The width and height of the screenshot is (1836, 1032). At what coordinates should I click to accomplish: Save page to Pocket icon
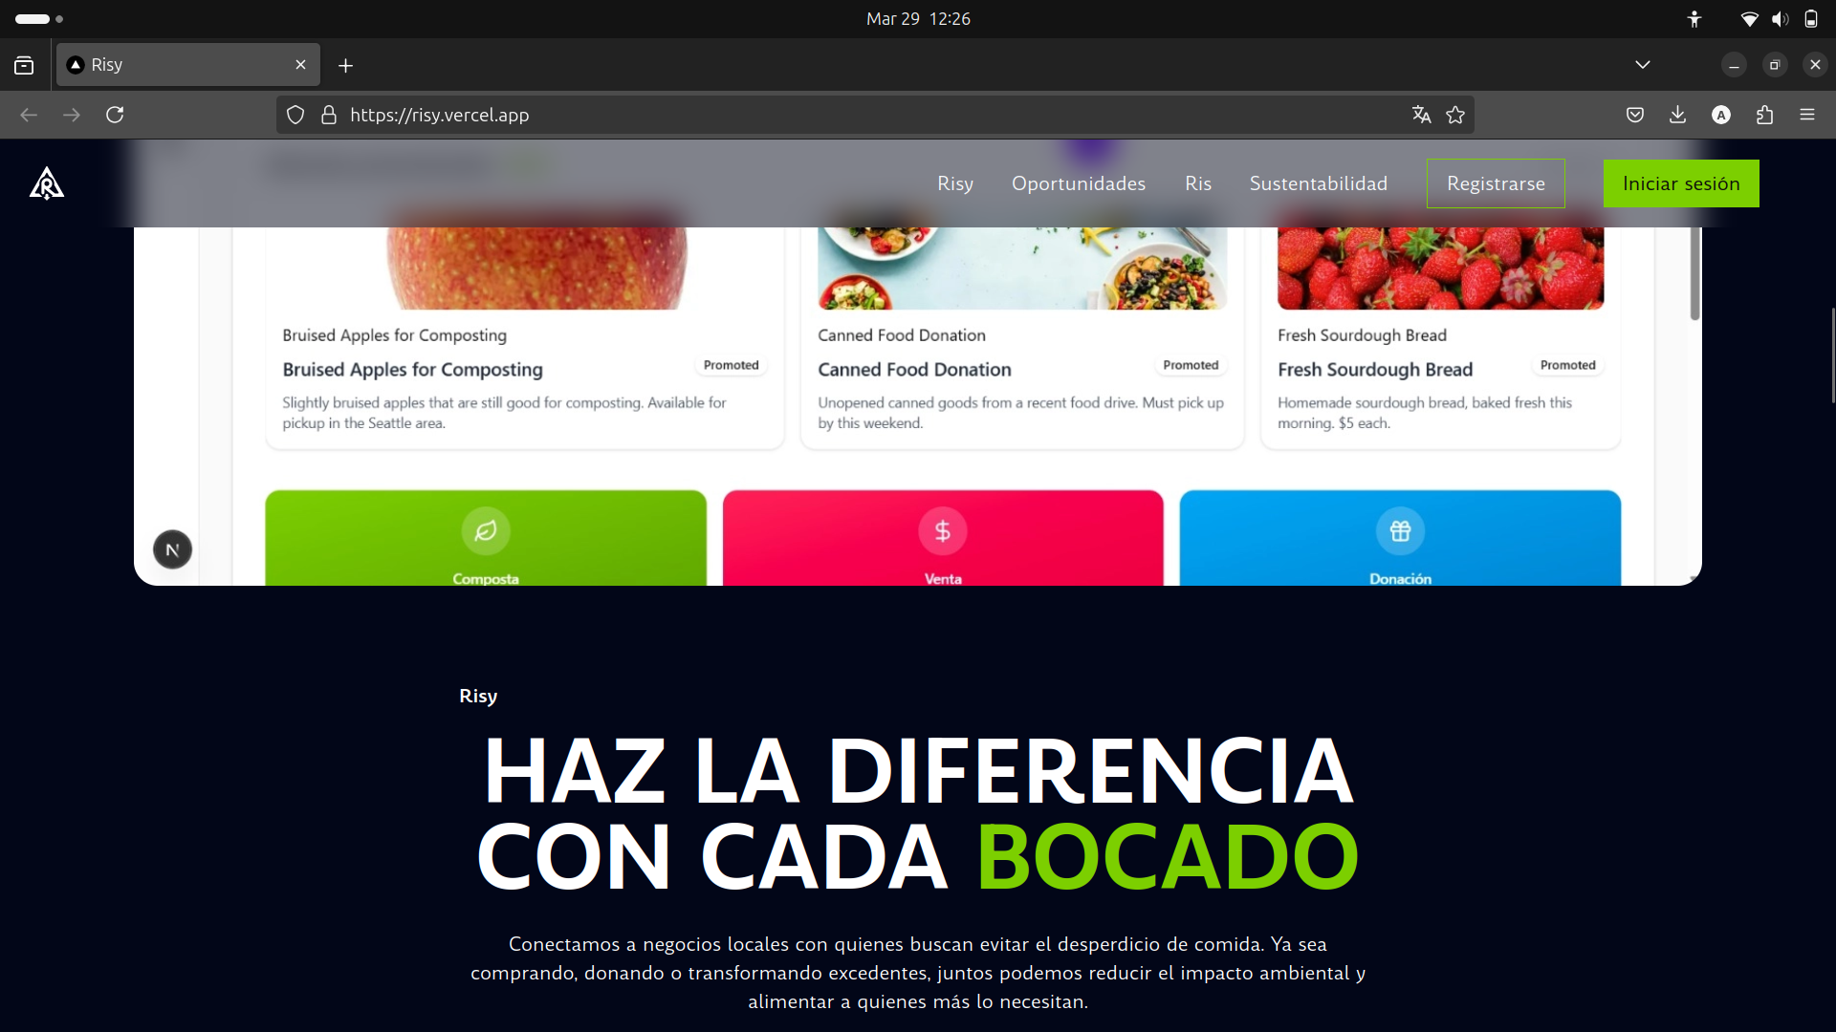tap(1635, 115)
